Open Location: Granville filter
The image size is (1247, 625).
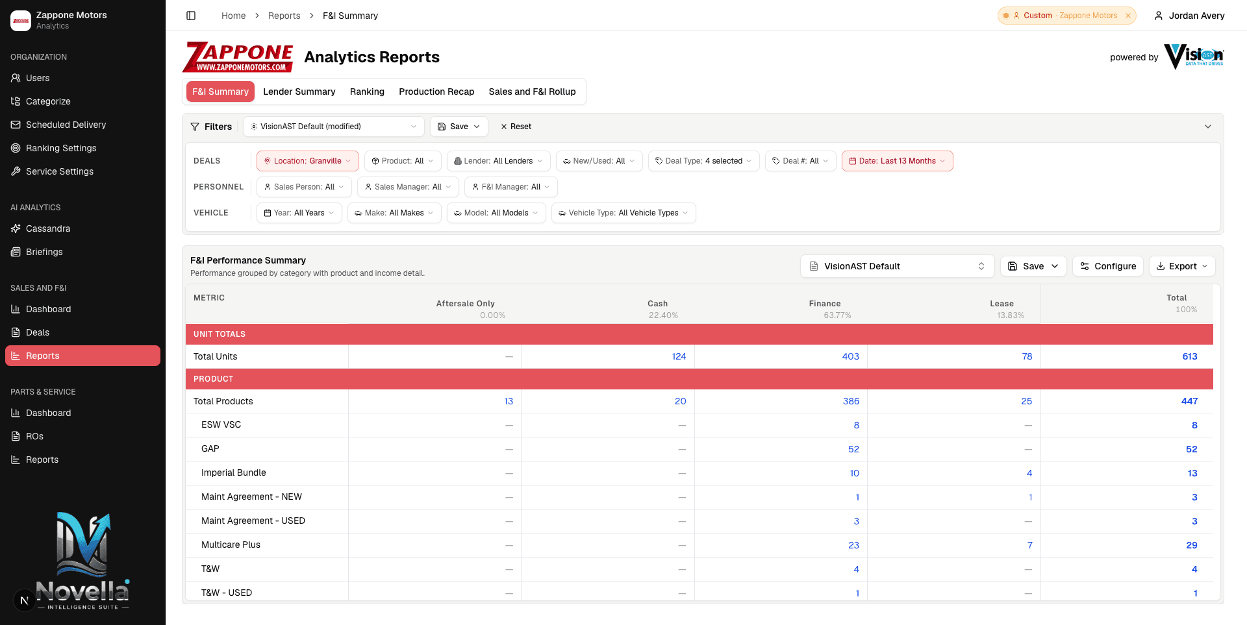coord(308,161)
